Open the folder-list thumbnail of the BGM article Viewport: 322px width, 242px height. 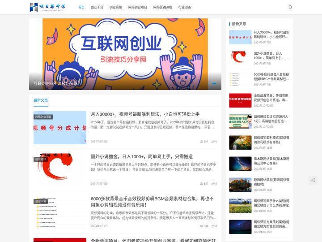(x=60, y=212)
